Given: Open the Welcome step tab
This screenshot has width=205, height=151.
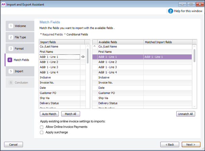Looking at the screenshot, I should coord(20,26).
